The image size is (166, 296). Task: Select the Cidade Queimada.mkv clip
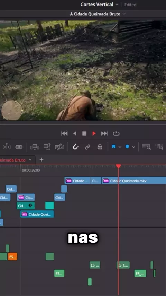tap(134, 181)
